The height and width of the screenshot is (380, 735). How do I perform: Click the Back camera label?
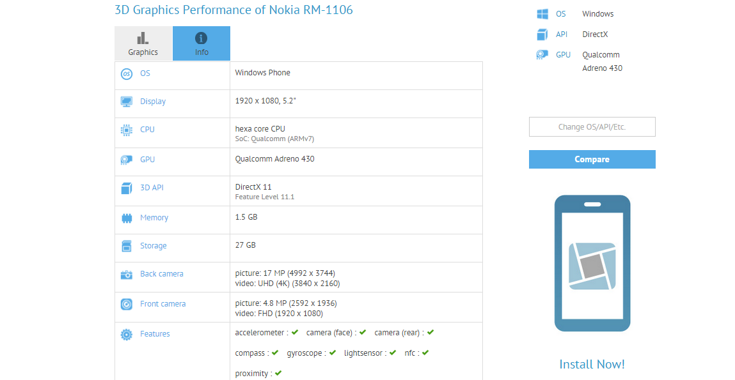click(x=162, y=274)
